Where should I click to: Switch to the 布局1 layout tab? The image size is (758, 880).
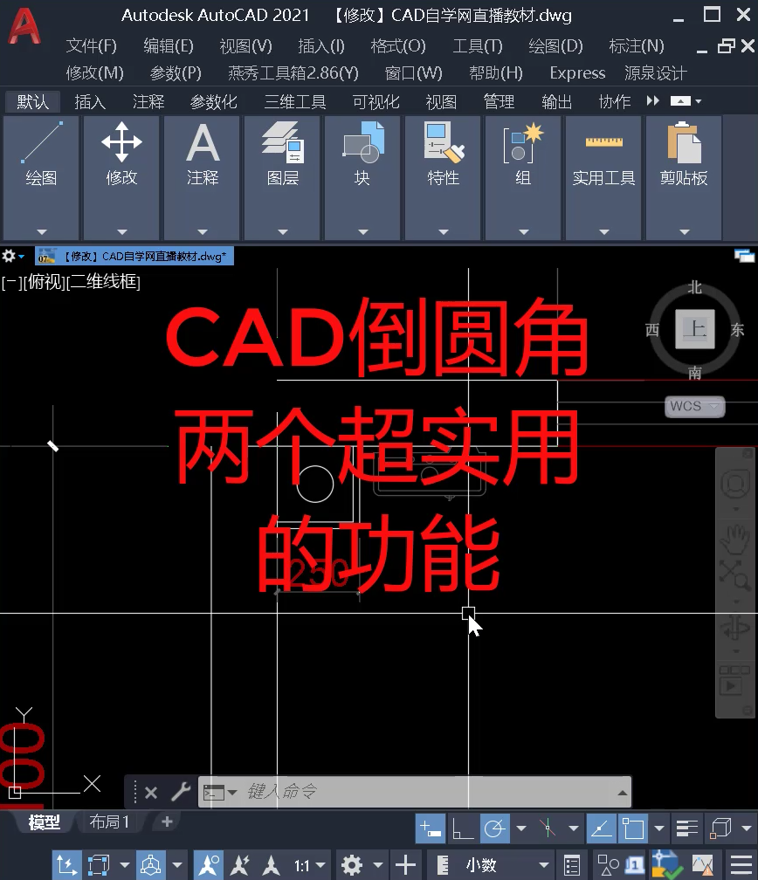(x=109, y=822)
